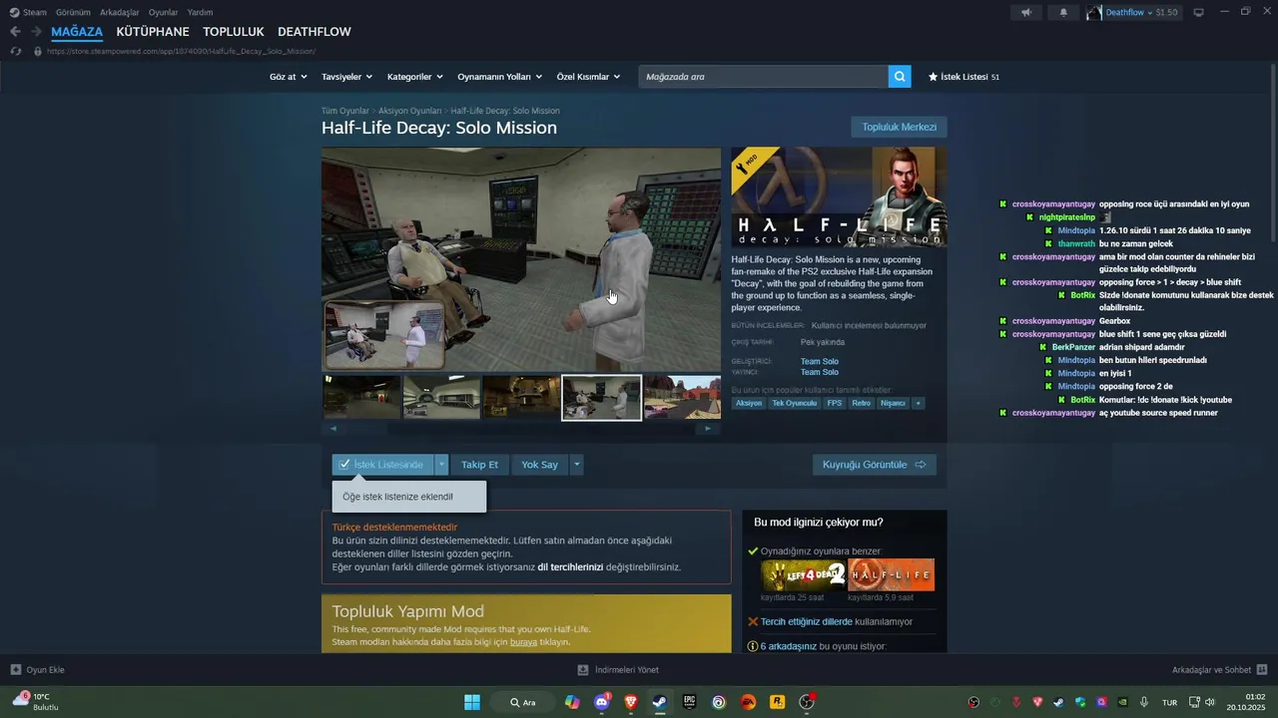This screenshot has width=1278, height=718.
Task: Open the Oynamanın Yolları dropdown
Action: (499, 77)
